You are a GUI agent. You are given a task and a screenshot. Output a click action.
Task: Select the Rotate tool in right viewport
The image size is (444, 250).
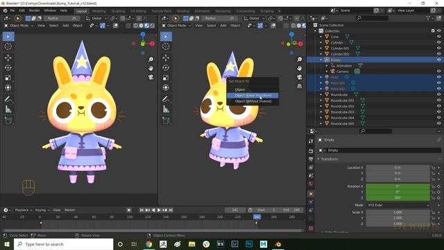click(166, 68)
